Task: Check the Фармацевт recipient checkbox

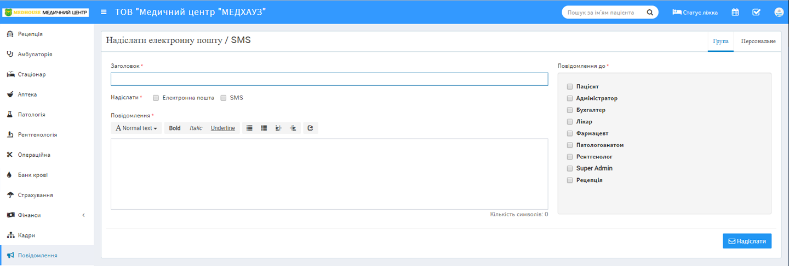Action: click(x=570, y=133)
